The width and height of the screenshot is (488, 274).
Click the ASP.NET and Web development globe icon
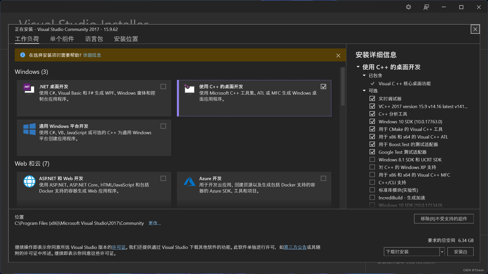point(29,181)
